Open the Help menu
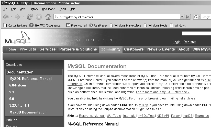This screenshot has height=127, width=211. [x=73, y=9]
